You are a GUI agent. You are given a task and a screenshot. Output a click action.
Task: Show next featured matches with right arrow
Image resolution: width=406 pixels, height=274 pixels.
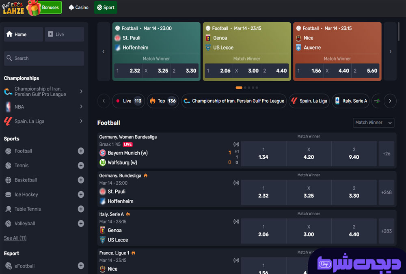click(x=390, y=52)
